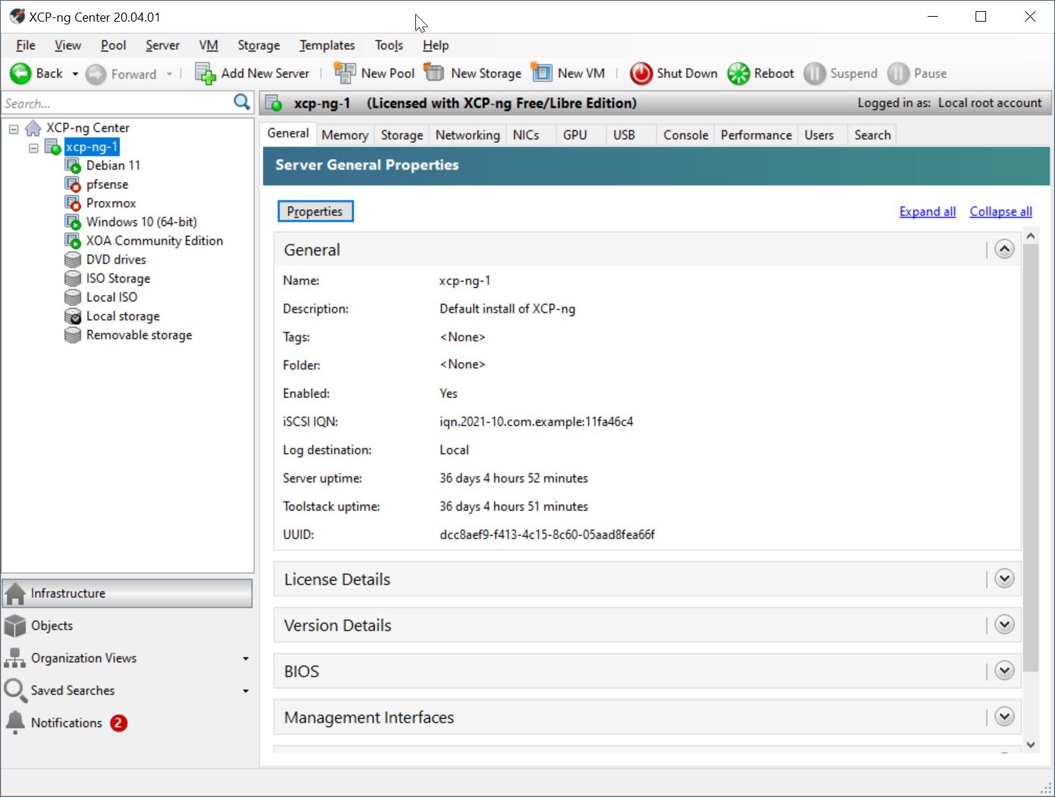The height and width of the screenshot is (797, 1055).
Task: Collapse the xcp-ng-1 tree node
Action: [x=33, y=147]
